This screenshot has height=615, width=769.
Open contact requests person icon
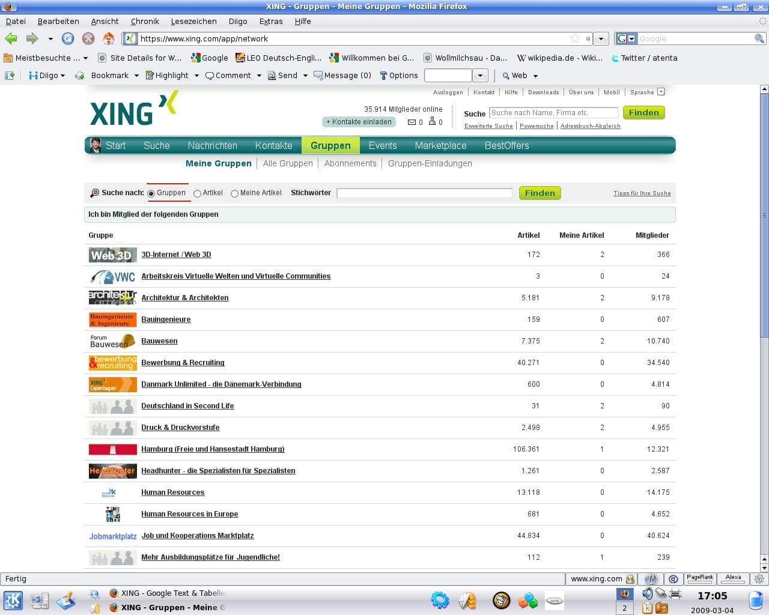(x=432, y=121)
